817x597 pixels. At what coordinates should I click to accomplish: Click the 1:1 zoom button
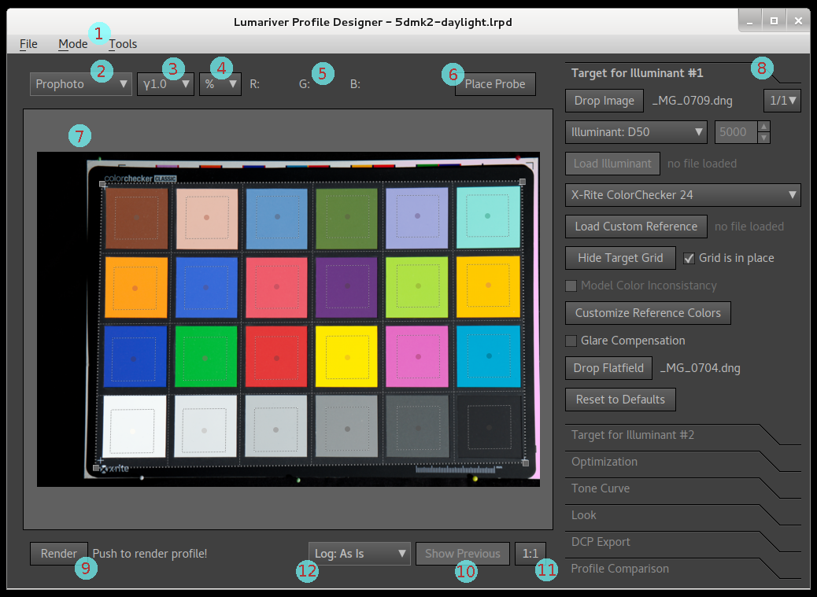click(x=530, y=554)
